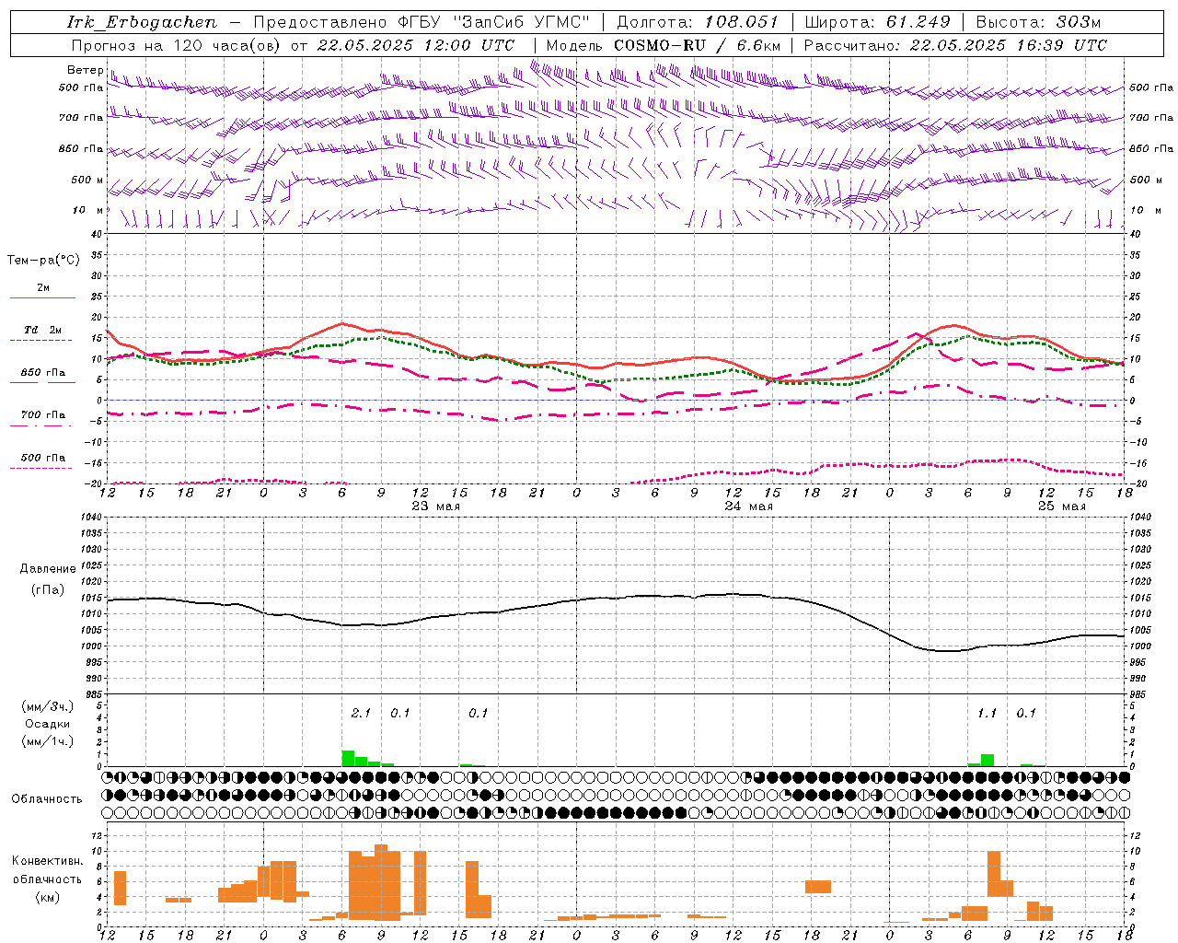Image resolution: width=1178 pixels, height=943 pixels.
Task: Select the Облачность cloud cover label
Action: [x=47, y=799]
